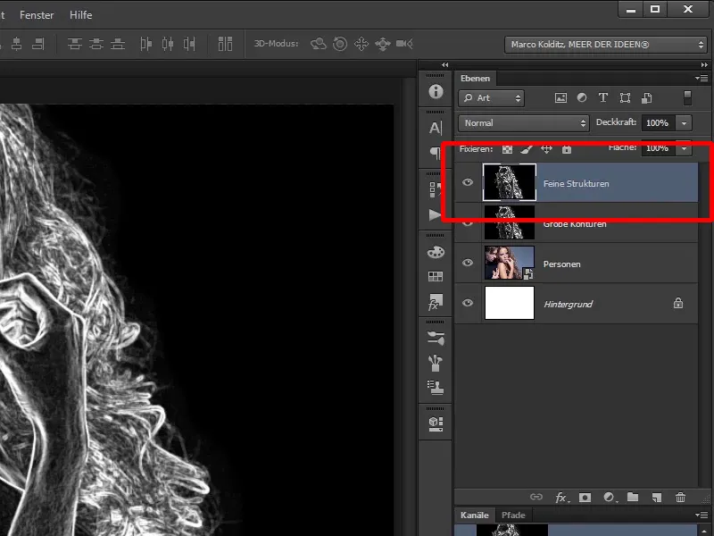This screenshot has width=714, height=536.
Task: Switch to the Pfade tab
Action: [x=513, y=515]
